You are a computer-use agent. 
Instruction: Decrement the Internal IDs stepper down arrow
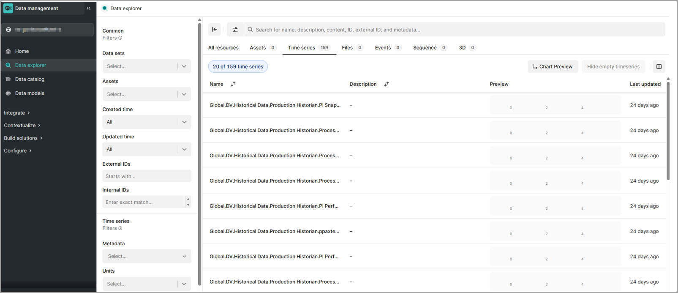(x=188, y=205)
